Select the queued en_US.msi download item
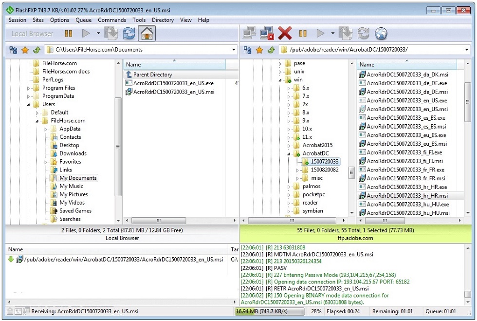 click(116, 260)
